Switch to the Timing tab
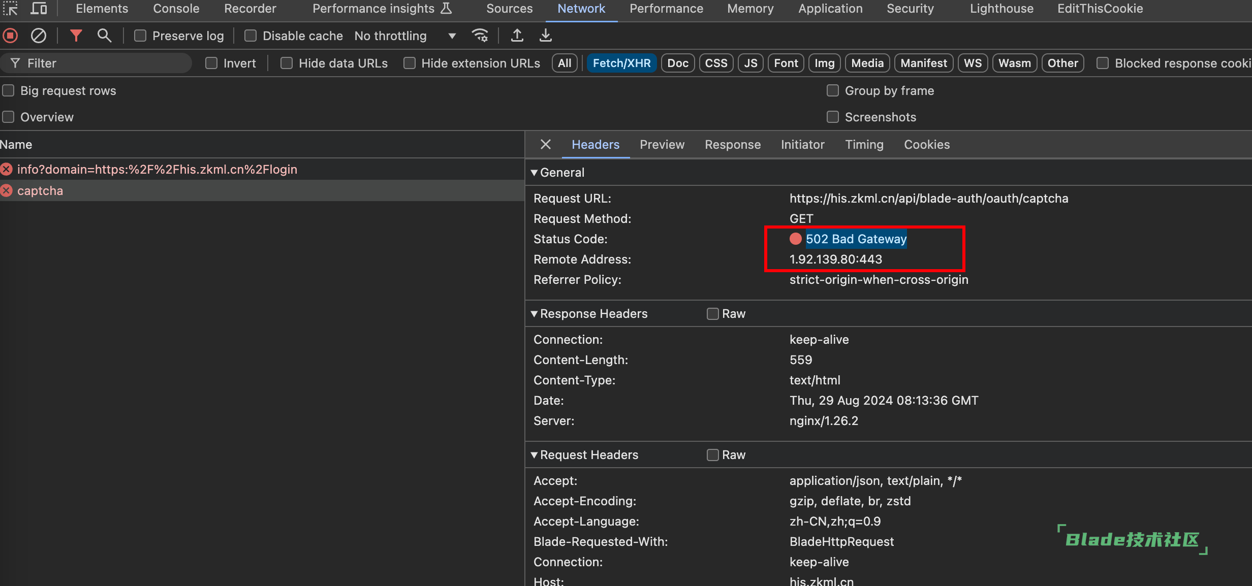 pos(864,145)
